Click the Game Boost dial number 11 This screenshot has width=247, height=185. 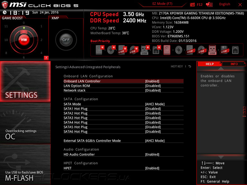(x=6, y=26)
